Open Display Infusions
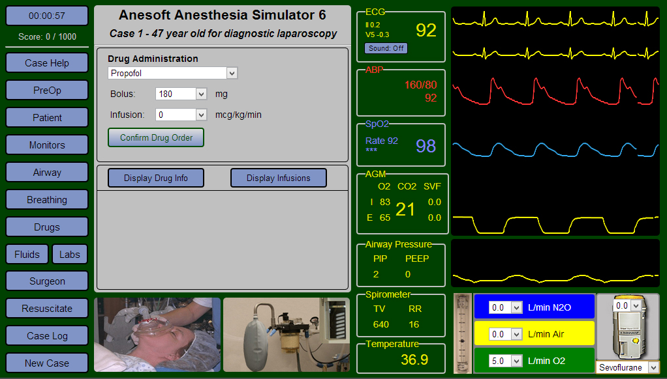The width and height of the screenshot is (667, 379). [x=278, y=177]
